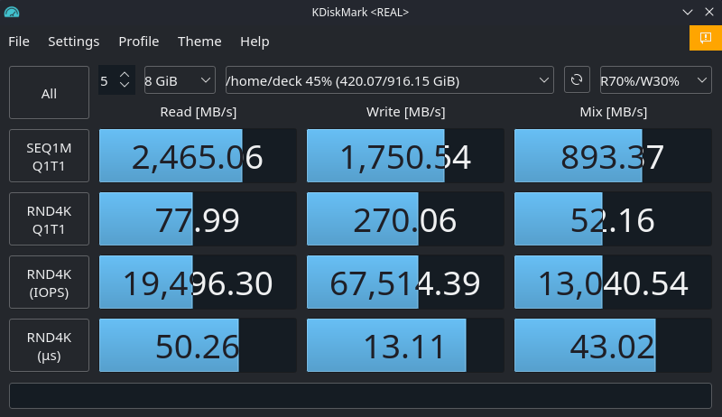722x417 pixels.
Task: Increase test count with the up arrow
Action: click(x=125, y=73)
